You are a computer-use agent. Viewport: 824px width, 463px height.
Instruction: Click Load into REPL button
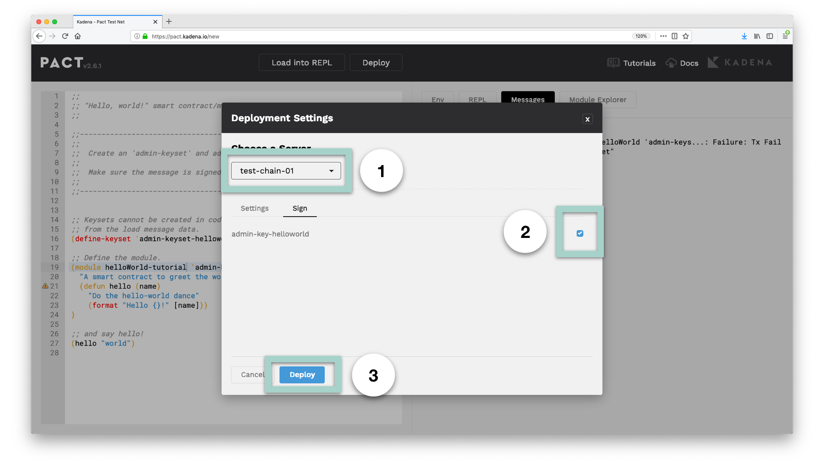pyautogui.click(x=302, y=63)
